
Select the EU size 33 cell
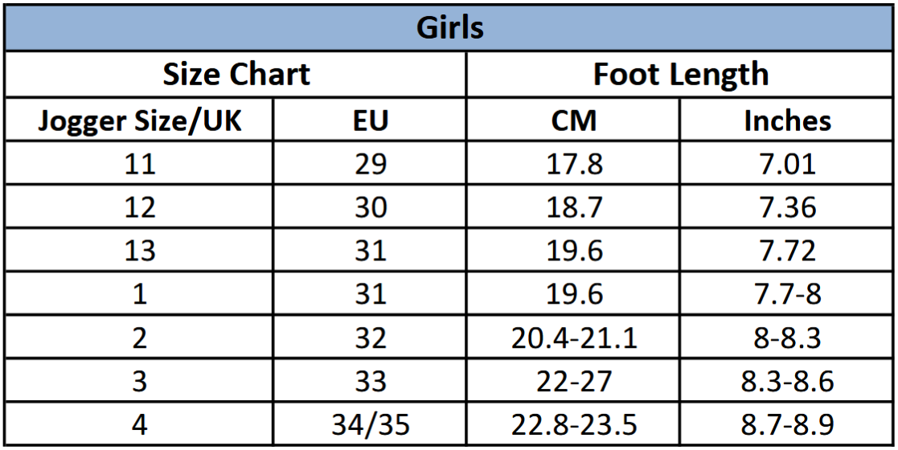[371, 381]
